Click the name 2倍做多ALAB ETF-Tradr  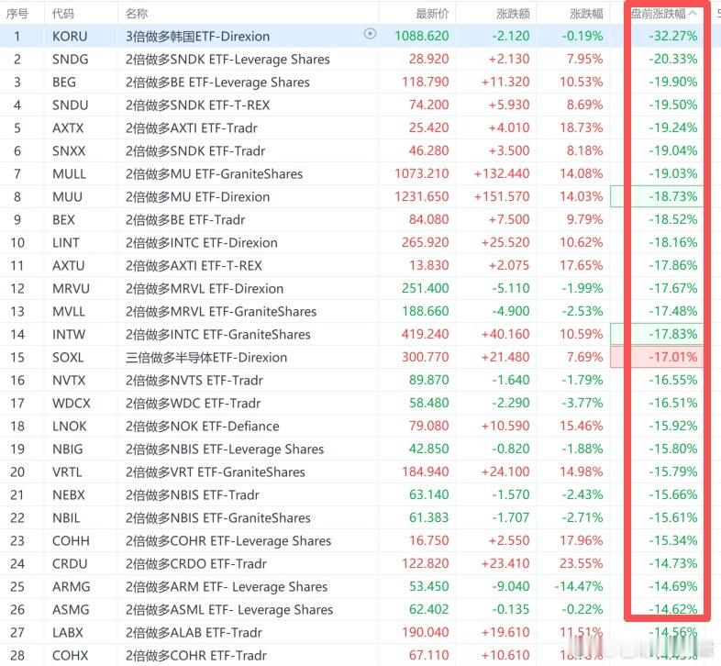tap(194, 633)
